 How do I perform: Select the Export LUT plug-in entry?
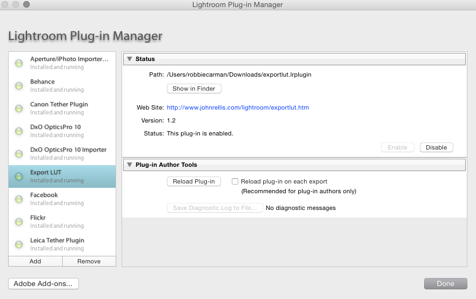(62, 176)
